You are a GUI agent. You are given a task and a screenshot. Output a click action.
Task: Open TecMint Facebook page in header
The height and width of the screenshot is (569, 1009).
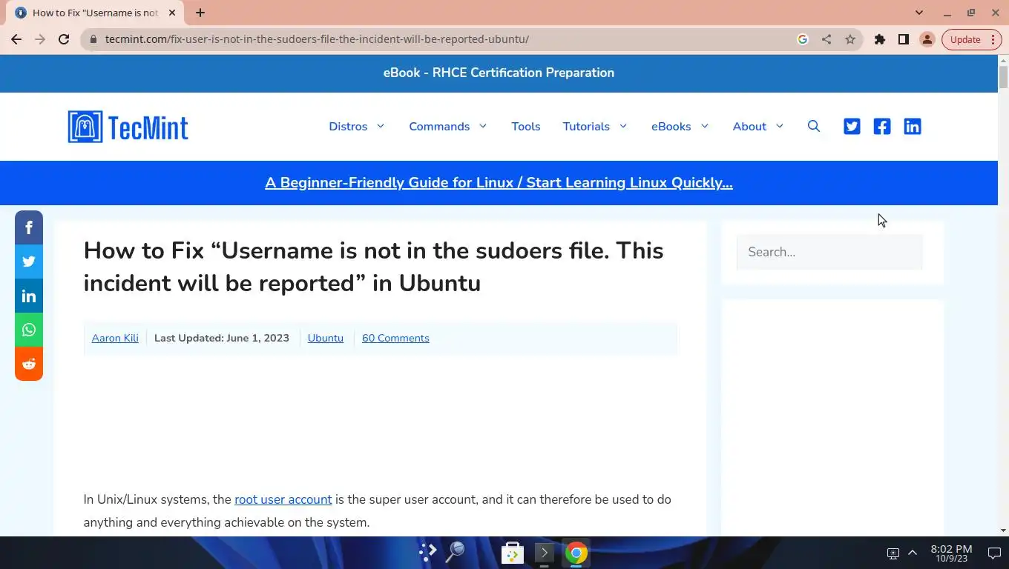[882, 127]
